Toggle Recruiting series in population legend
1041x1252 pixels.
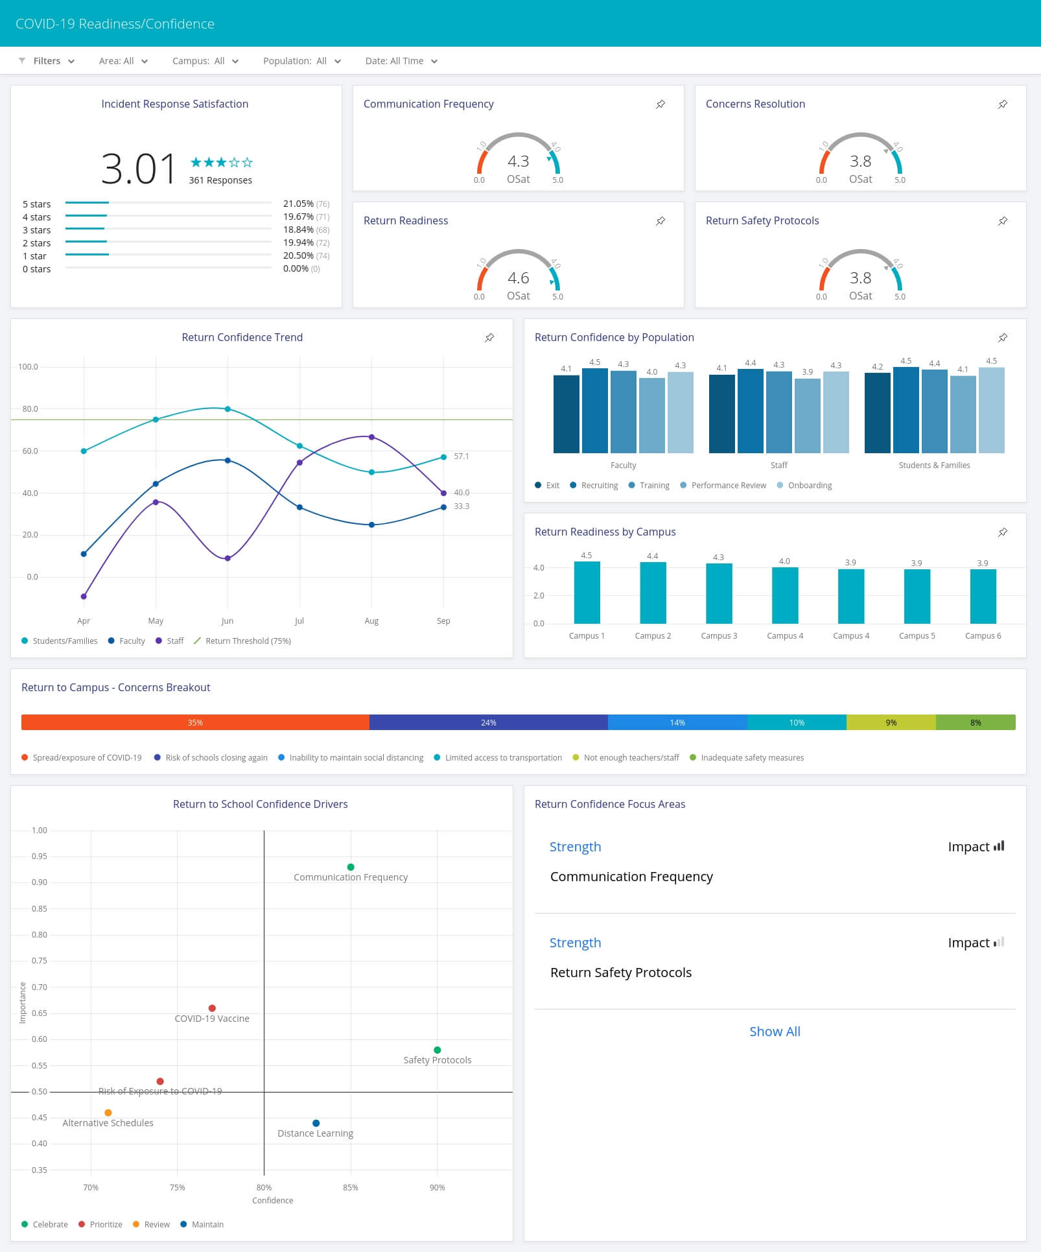tap(594, 485)
